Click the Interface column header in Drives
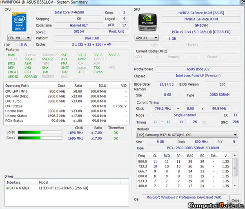 click(x=21, y=183)
